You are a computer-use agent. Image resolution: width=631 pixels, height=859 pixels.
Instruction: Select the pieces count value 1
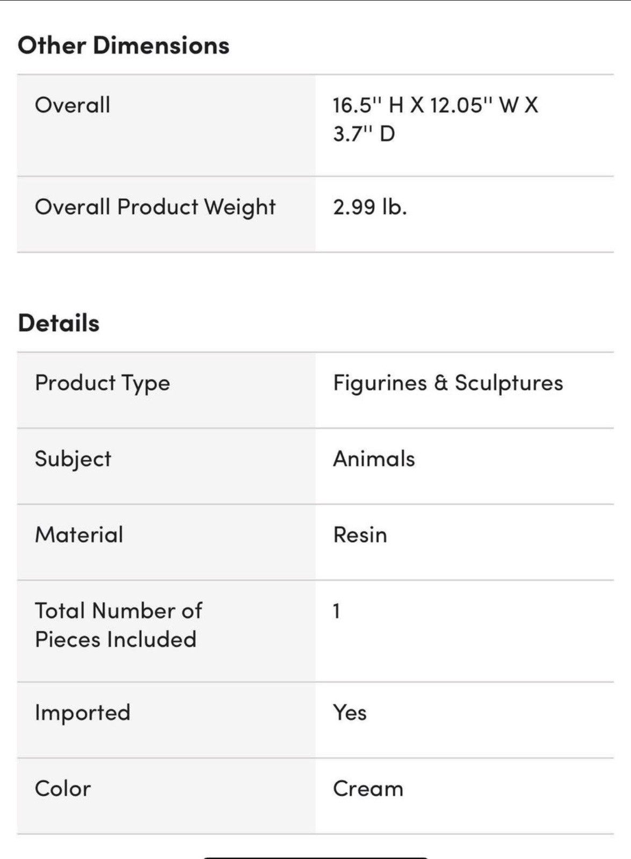click(x=336, y=611)
